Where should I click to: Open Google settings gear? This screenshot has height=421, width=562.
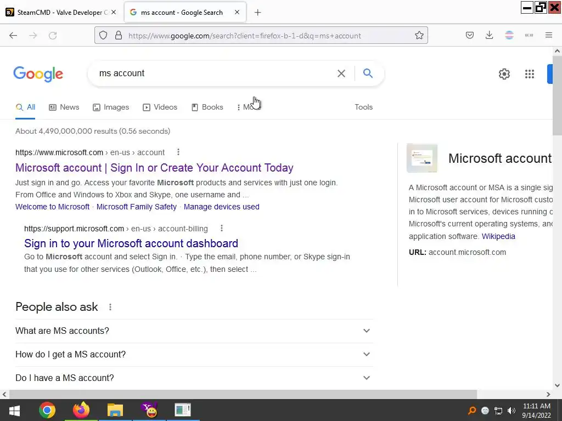[x=504, y=74]
